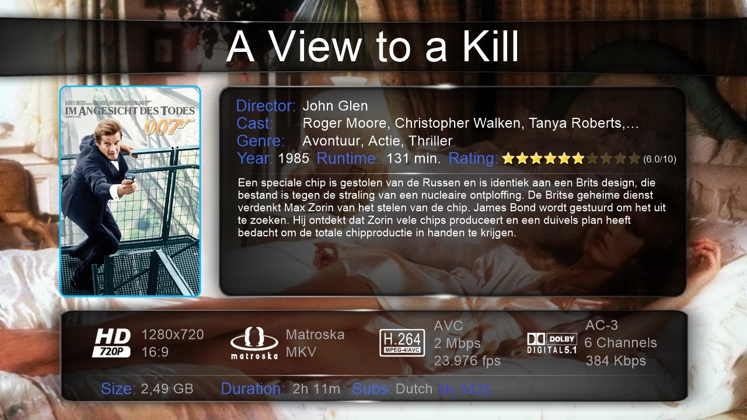Click the Matroska container logo
The width and height of the screenshot is (747, 420).
254,343
